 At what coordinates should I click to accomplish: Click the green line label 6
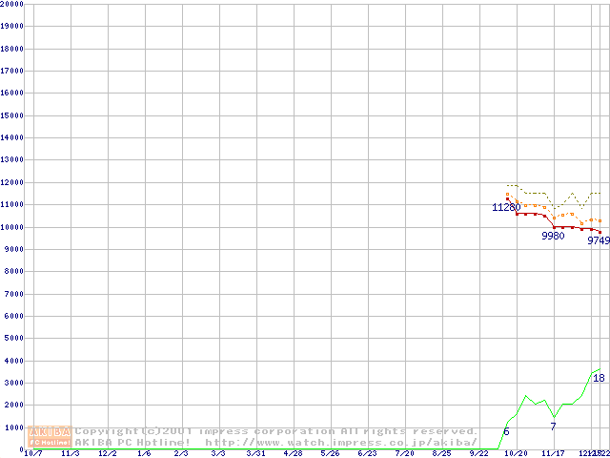click(506, 432)
